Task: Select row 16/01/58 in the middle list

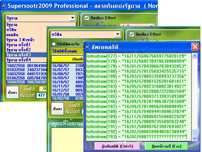Action: (x=67, y=94)
